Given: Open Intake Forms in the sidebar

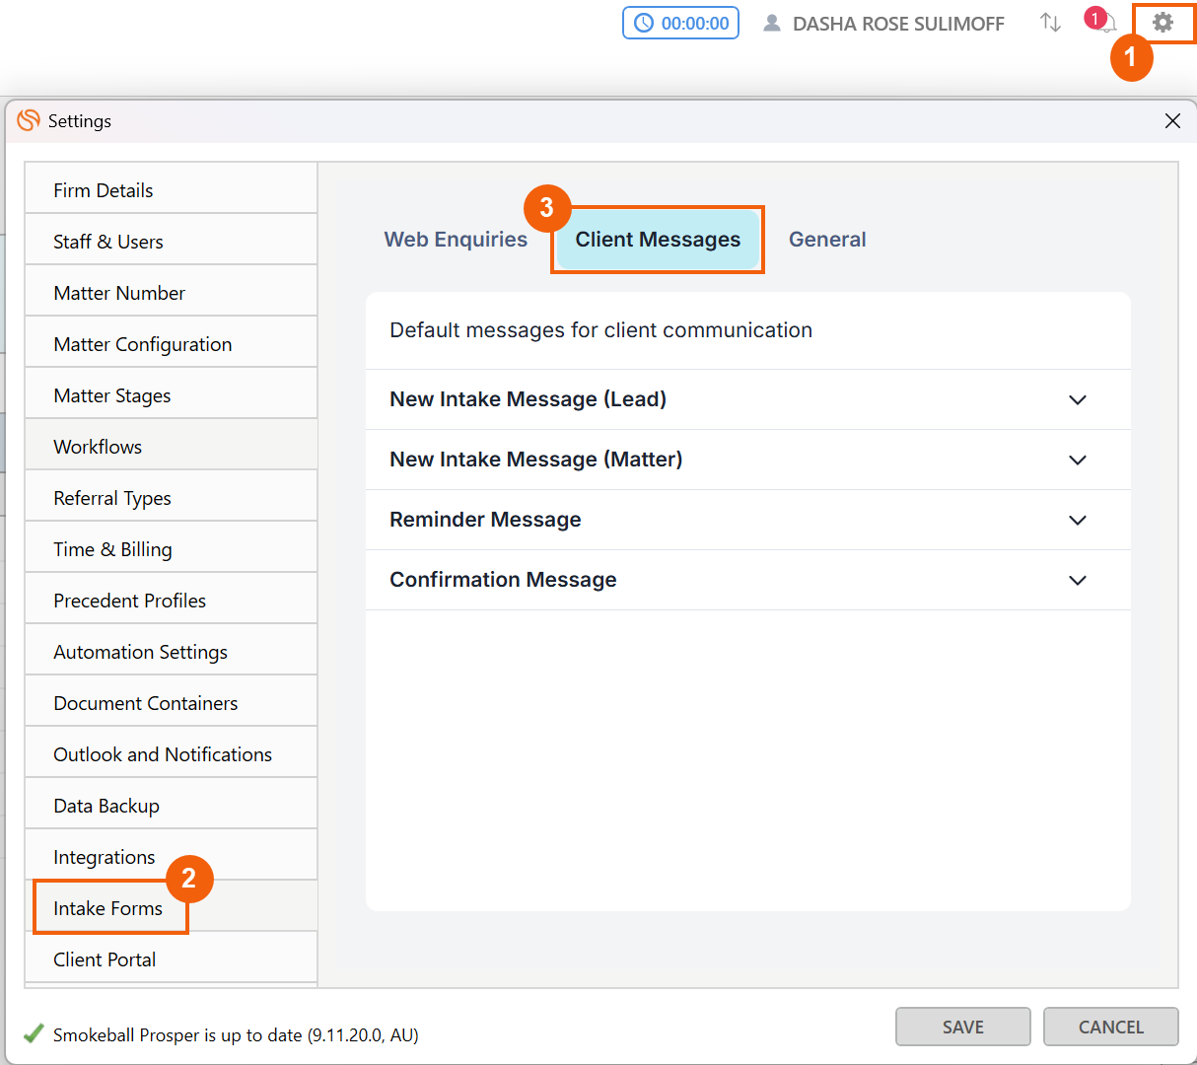Looking at the screenshot, I should (x=108, y=908).
